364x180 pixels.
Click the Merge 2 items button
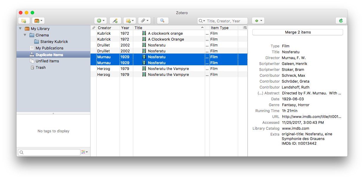tap(298, 32)
